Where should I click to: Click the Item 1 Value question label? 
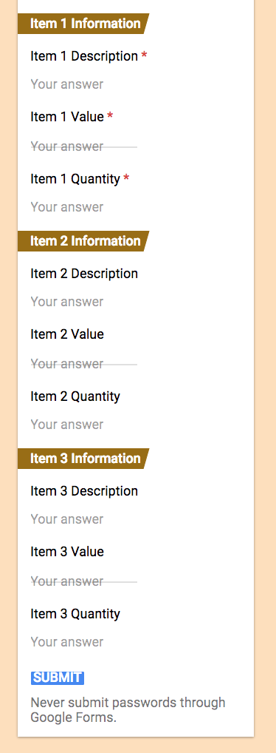[x=67, y=117]
